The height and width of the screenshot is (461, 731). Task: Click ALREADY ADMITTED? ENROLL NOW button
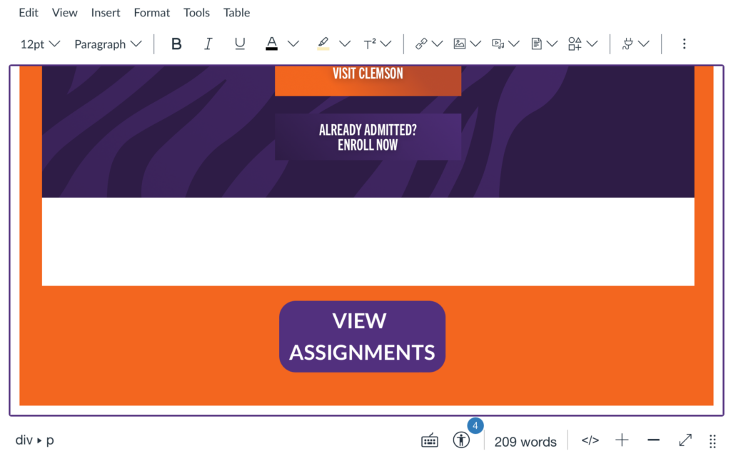pos(368,137)
